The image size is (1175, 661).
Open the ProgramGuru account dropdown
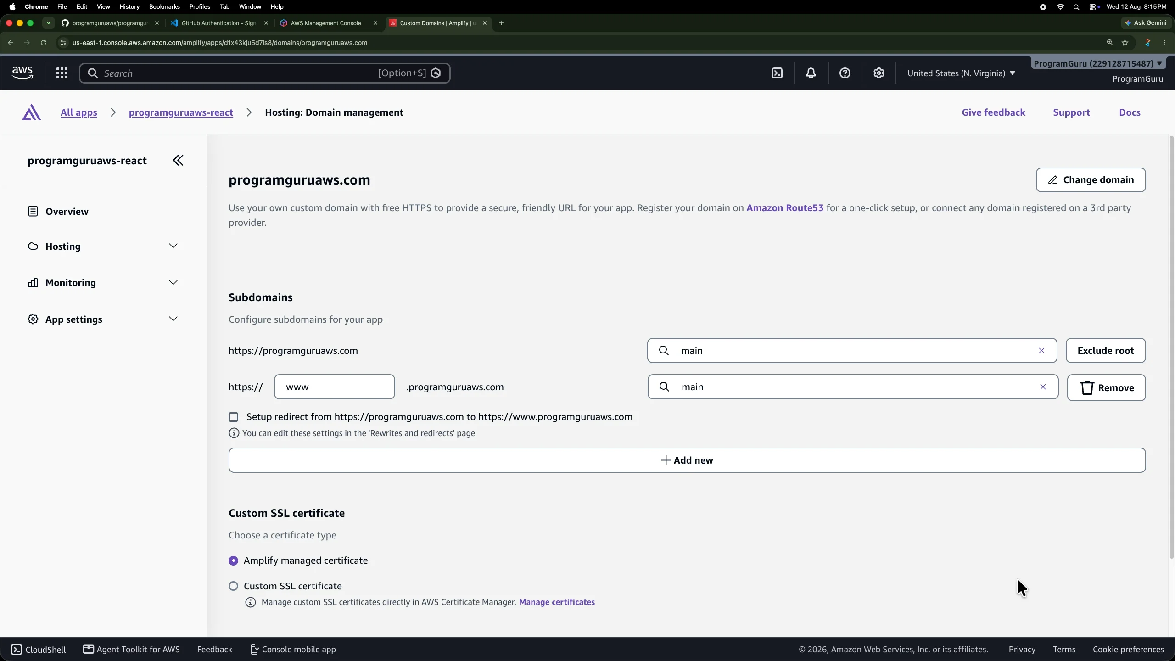pyautogui.click(x=1098, y=63)
